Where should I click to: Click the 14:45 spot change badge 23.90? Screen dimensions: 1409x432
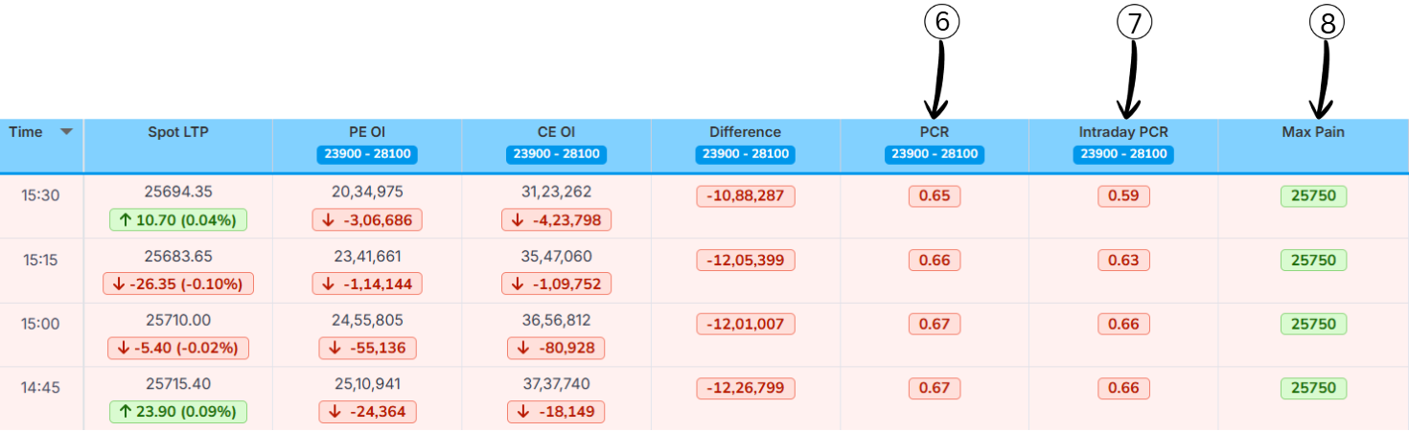(x=177, y=412)
